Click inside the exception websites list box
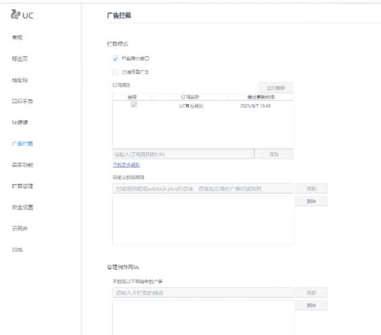Image resolution: width=381 pixels, height=335 pixels. point(203,317)
